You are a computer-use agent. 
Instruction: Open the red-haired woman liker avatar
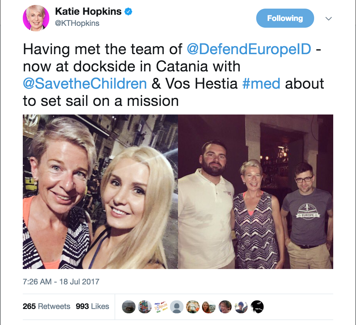(209, 307)
